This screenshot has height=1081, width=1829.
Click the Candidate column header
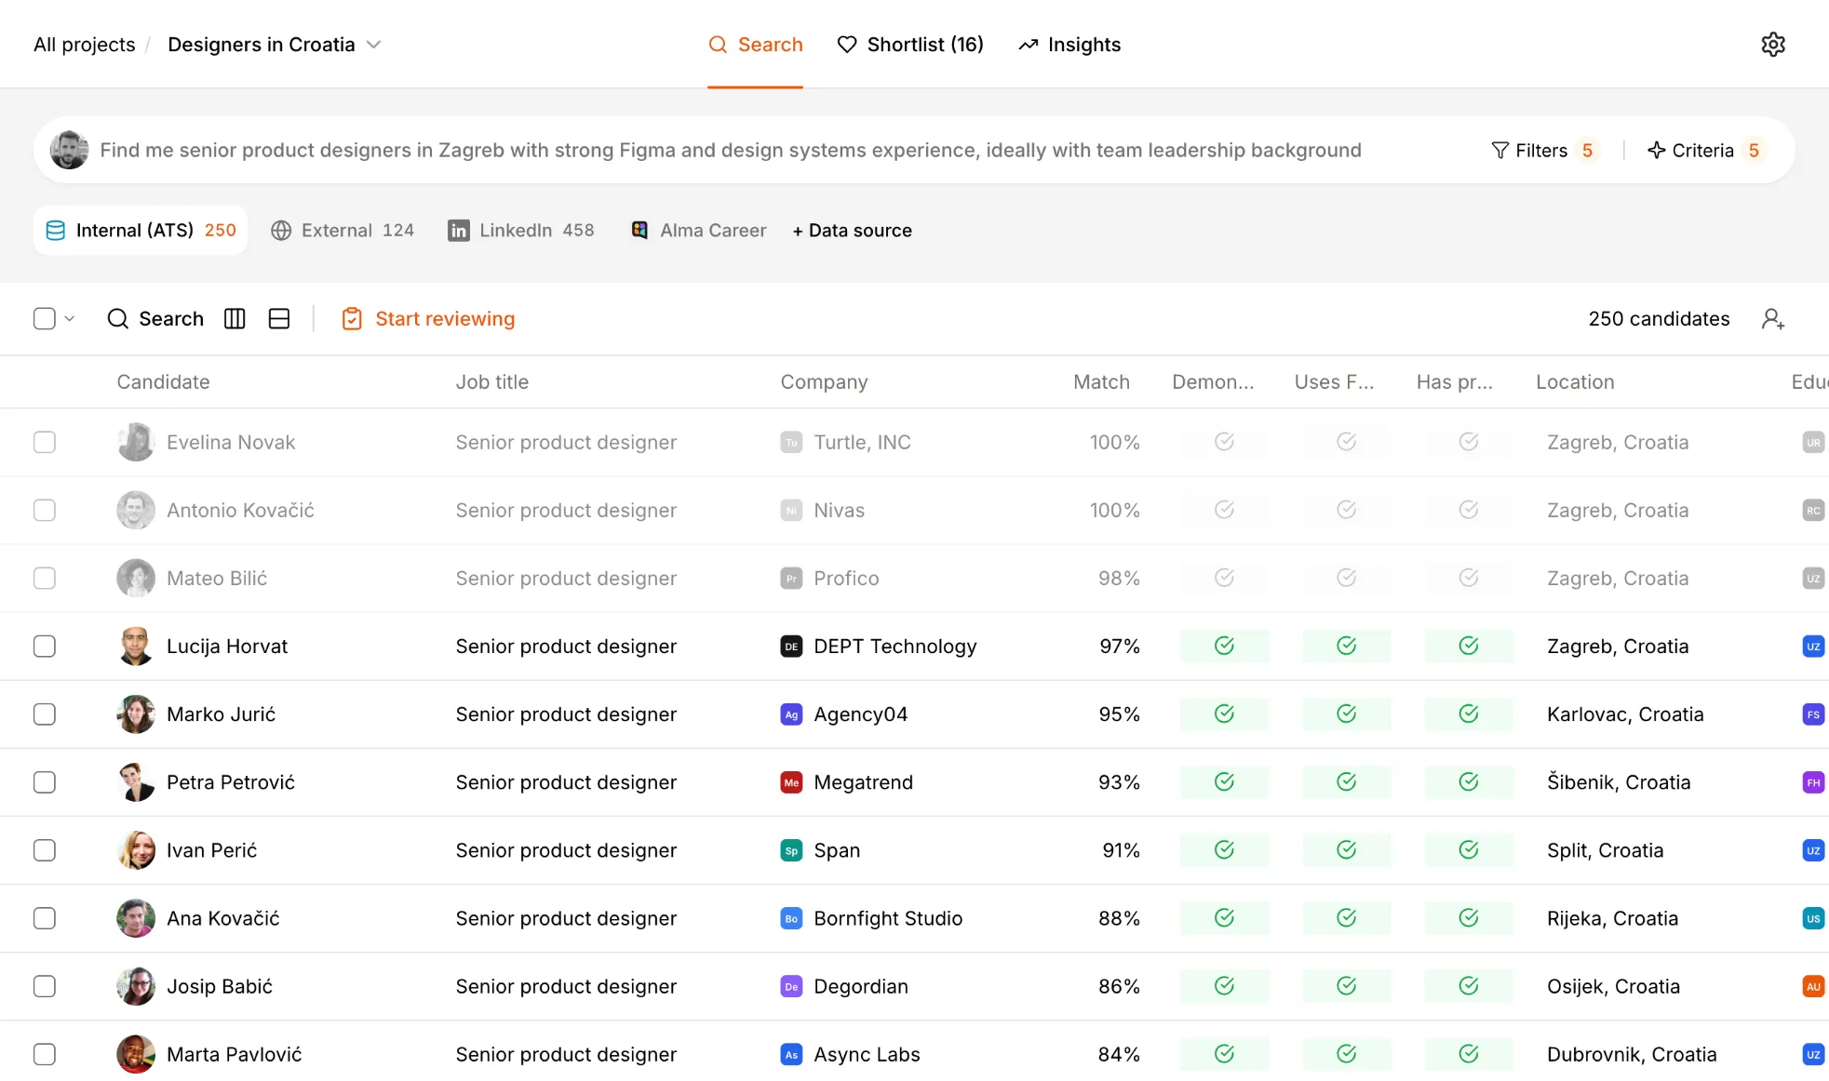[x=163, y=381]
